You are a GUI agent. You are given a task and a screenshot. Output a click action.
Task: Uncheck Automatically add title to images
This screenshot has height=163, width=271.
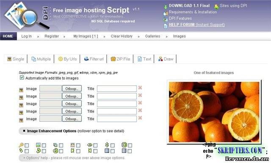click(22, 77)
